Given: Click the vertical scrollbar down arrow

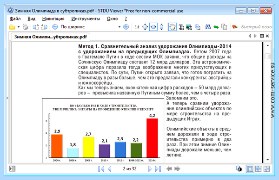Looking at the screenshot, I should point(268,160).
